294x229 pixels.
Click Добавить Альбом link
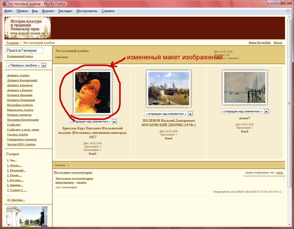[x=18, y=76]
